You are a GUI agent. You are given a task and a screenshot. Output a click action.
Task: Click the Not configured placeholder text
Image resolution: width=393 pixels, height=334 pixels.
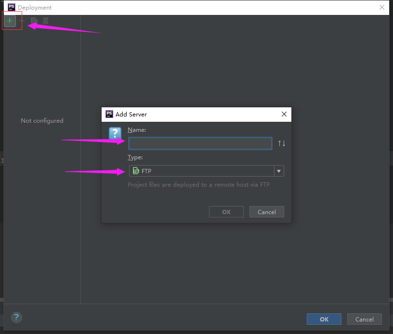[42, 120]
